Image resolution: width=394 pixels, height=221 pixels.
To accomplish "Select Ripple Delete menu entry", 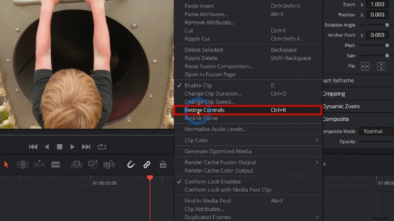I will (x=248, y=58).
